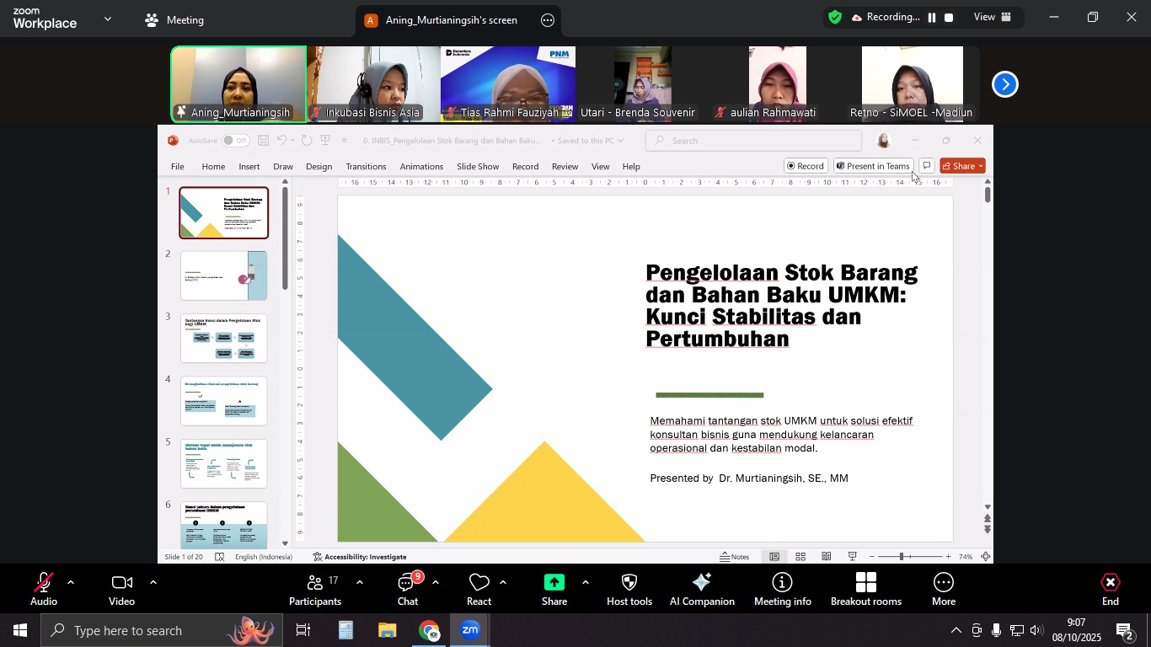Expand video options arrow next to Video

click(153, 582)
